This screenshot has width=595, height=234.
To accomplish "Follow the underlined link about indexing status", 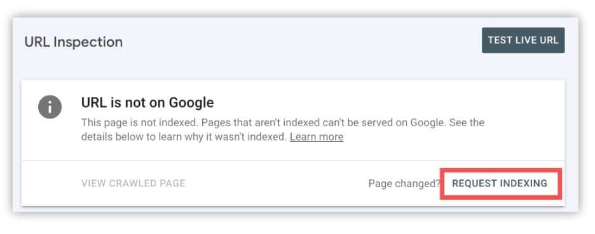I will point(317,137).
